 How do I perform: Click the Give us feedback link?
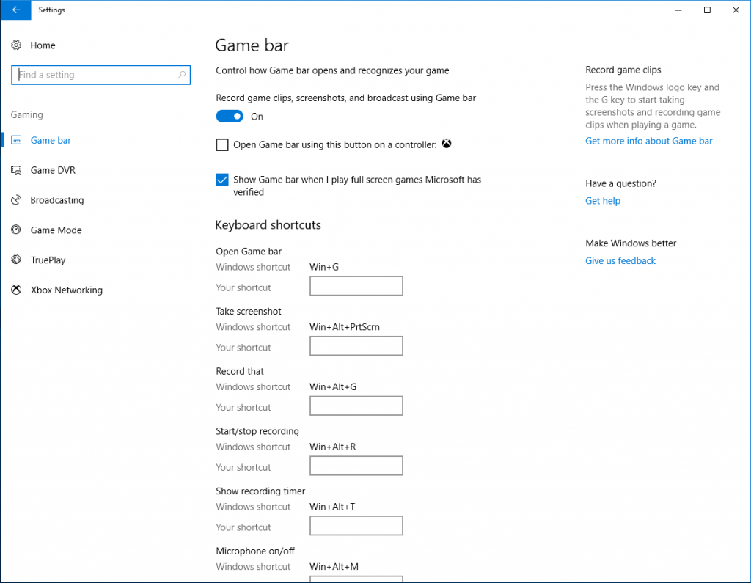[620, 260]
